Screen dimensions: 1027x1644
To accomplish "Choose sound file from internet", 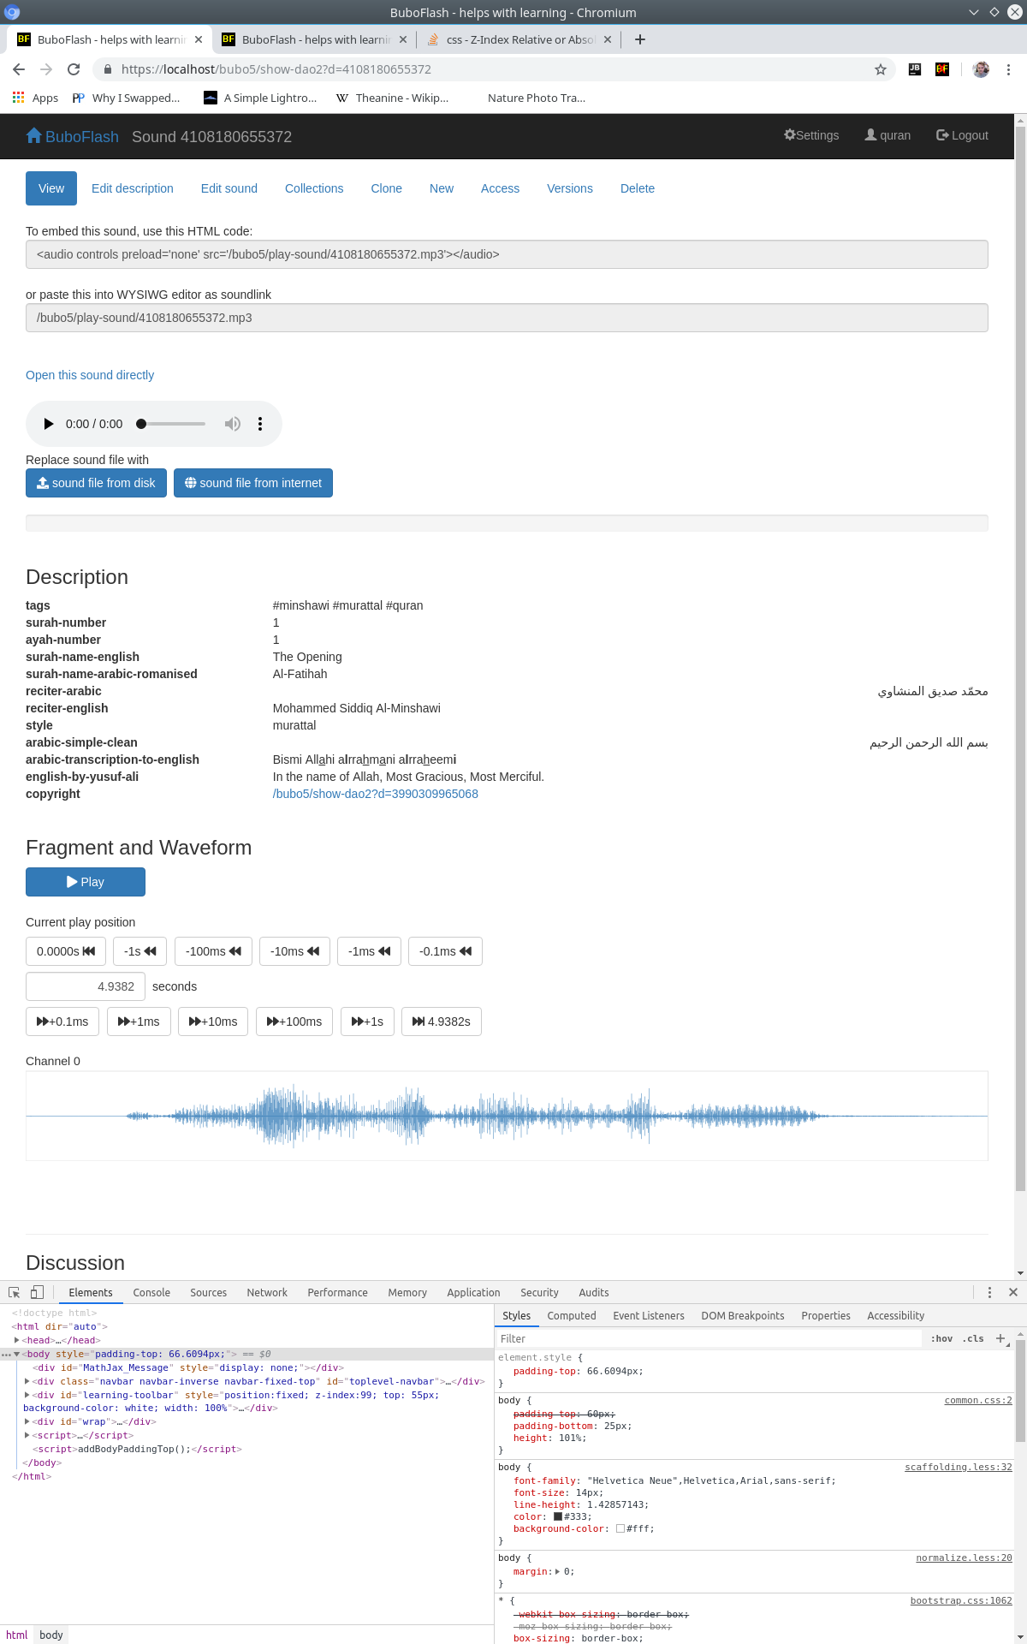I will pyautogui.click(x=253, y=483).
